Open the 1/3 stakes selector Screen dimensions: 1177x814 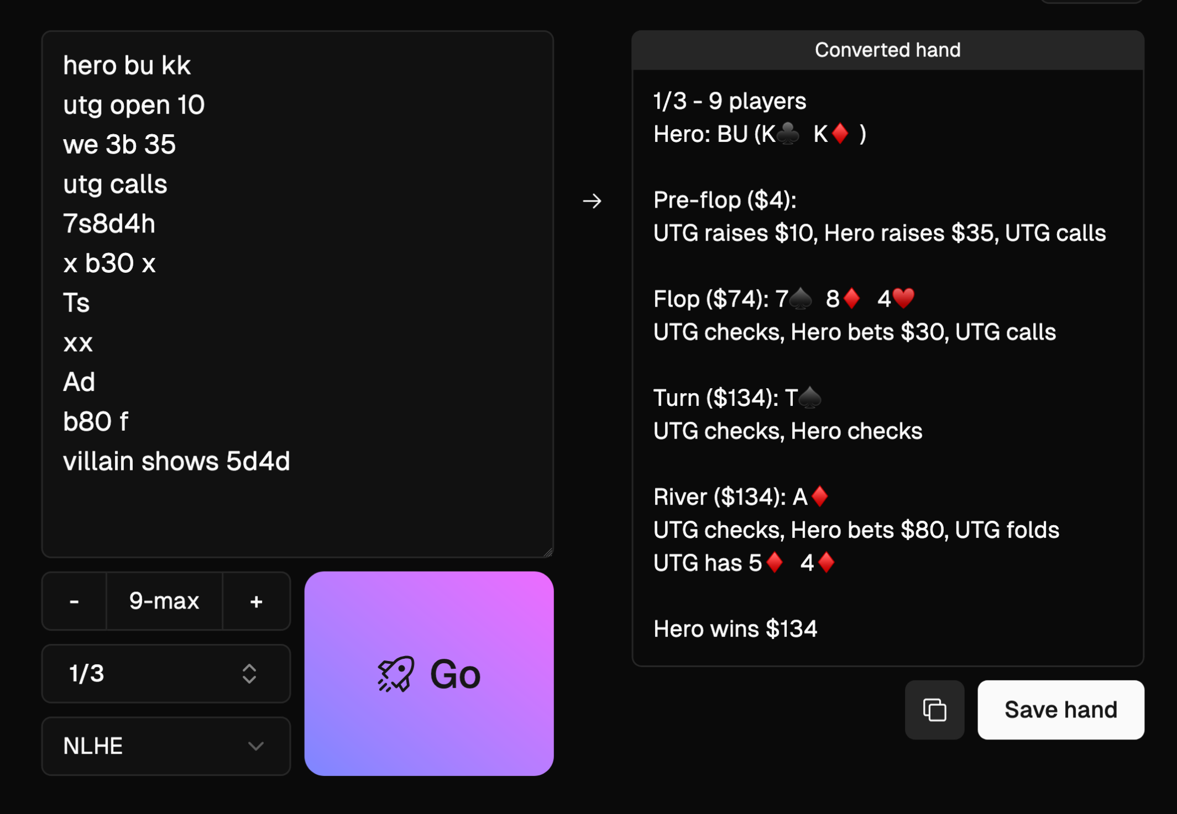click(166, 673)
